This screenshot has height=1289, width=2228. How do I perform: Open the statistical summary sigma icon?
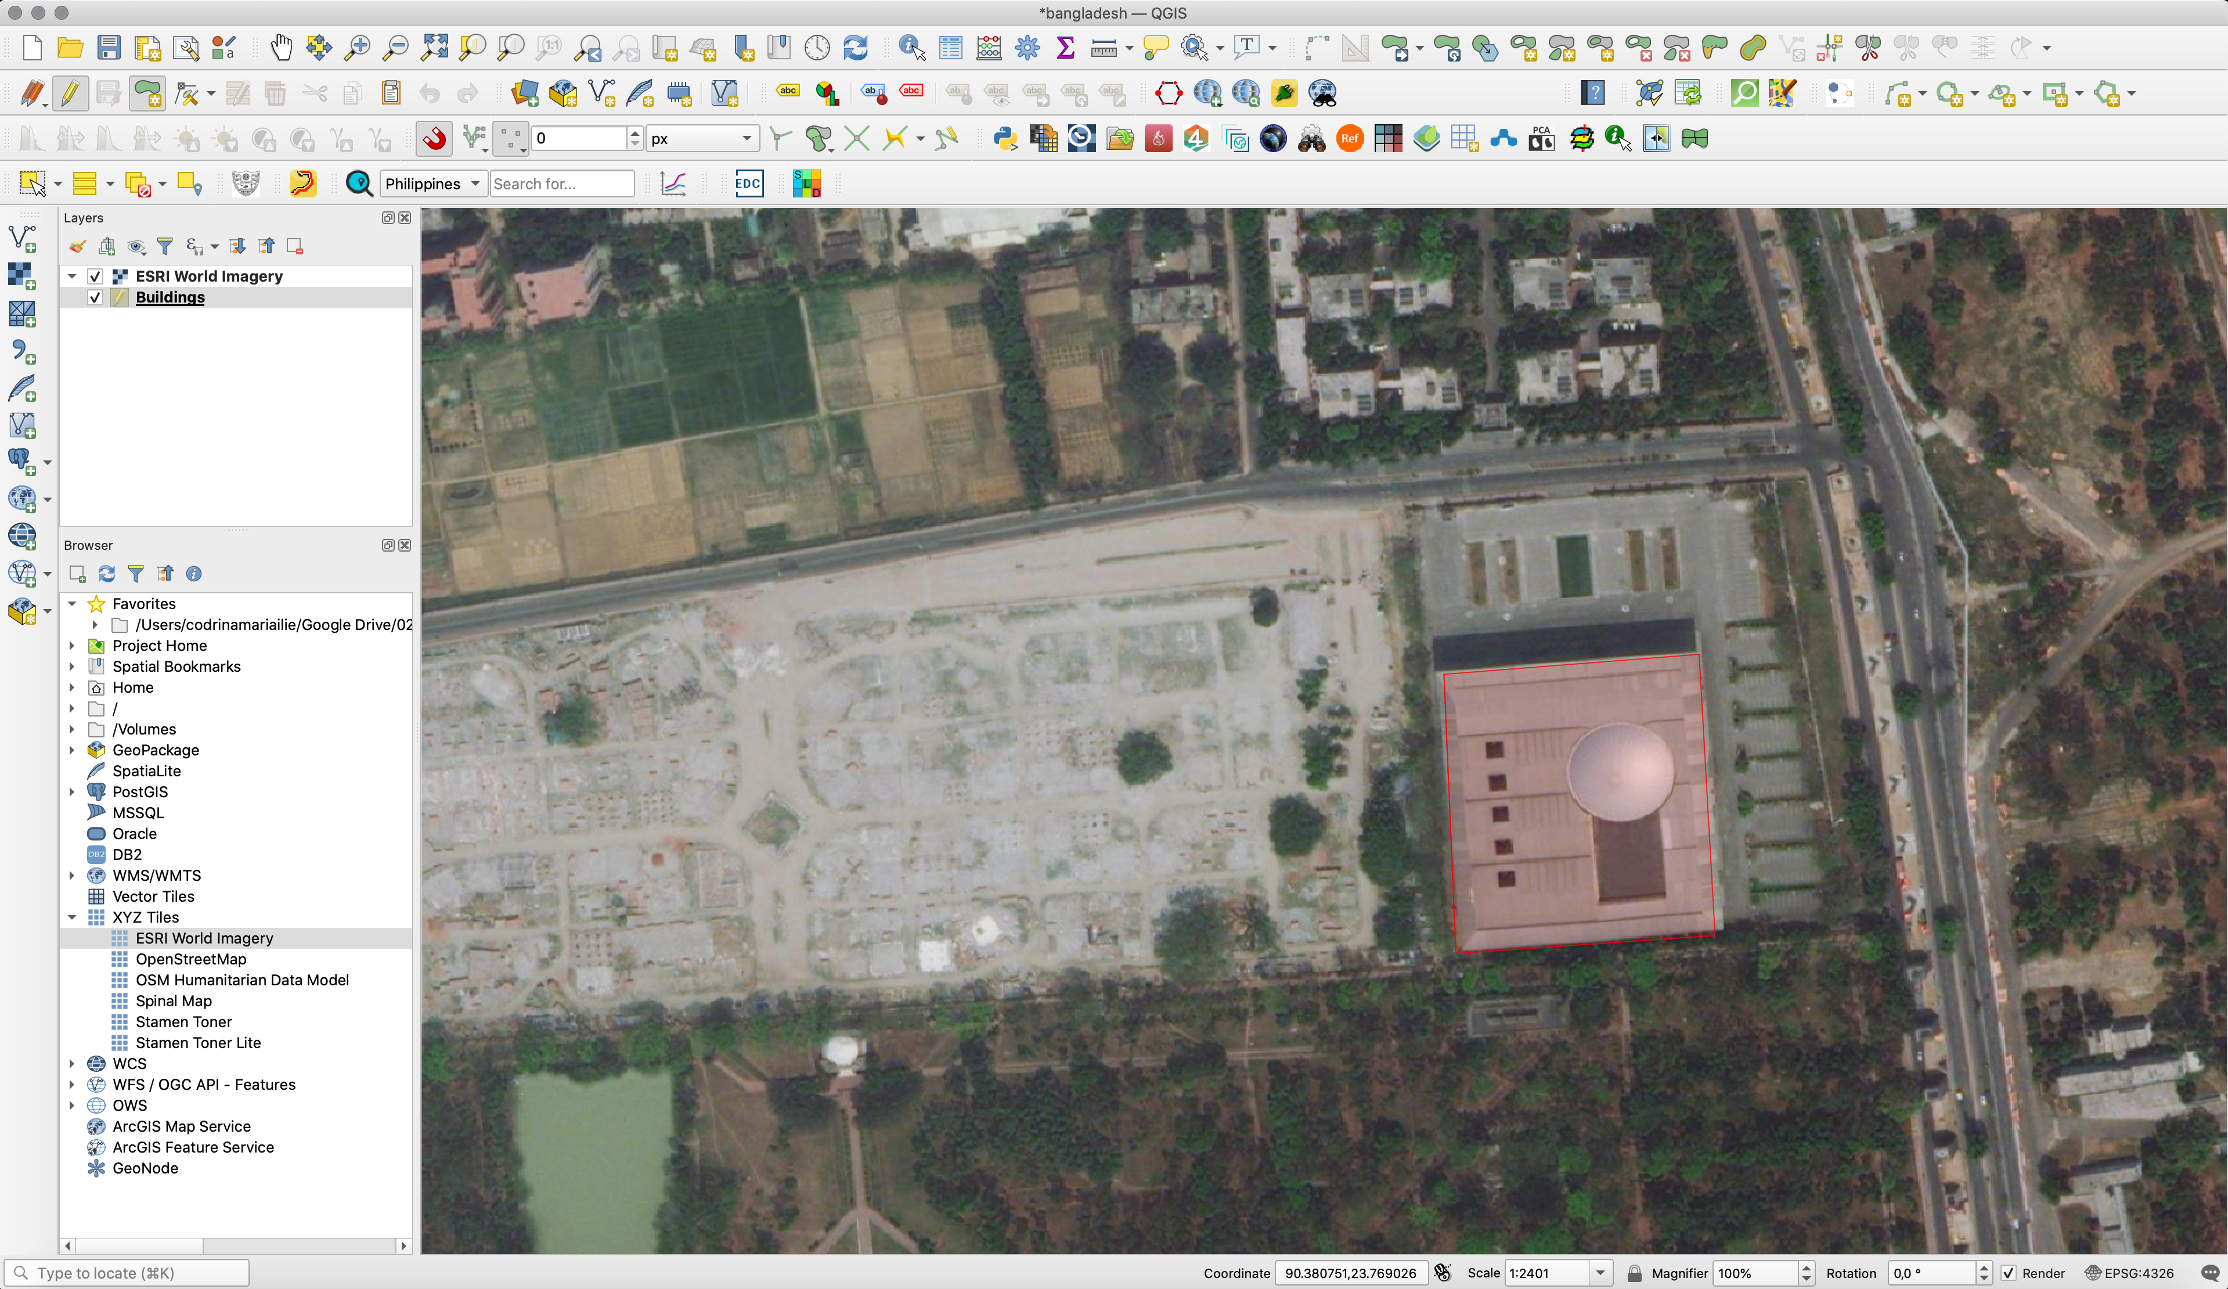click(x=1065, y=47)
